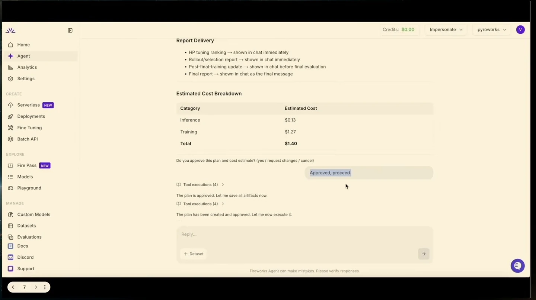This screenshot has width=536, height=300.
Task: Click the Datasets table icon
Action: tap(10, 226)
